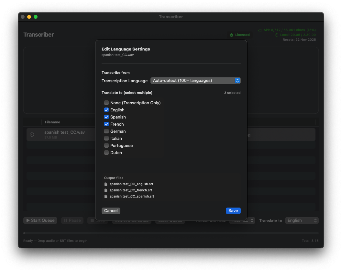Click the clock status icon beside spanish test_CC.wav
The width and height of the screenshot is (342, 272).
32,135
